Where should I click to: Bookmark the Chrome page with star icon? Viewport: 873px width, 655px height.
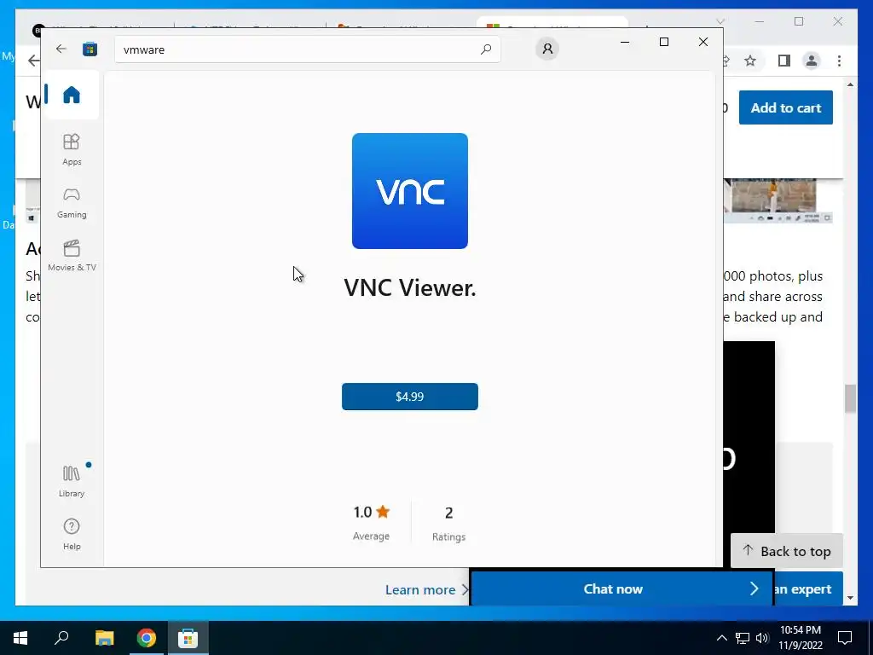click(750, 61)
